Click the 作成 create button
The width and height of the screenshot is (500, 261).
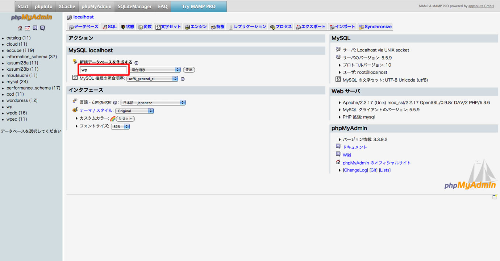(x=189, y=70)
